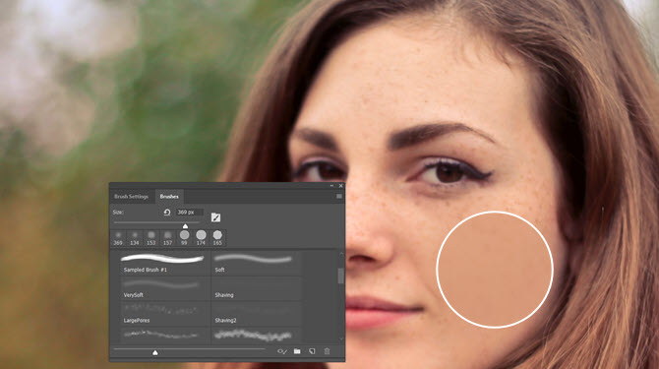Open the Brushes panel flyout menu

tap(338, 196)
